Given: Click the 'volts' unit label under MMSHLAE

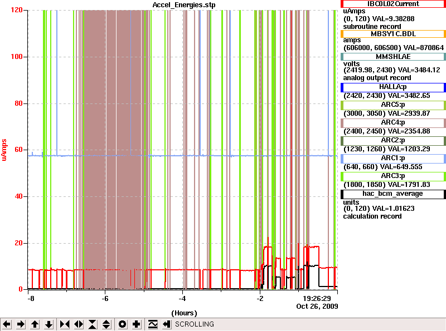Looking at the screenshot, I should click(x=351, y=63).
